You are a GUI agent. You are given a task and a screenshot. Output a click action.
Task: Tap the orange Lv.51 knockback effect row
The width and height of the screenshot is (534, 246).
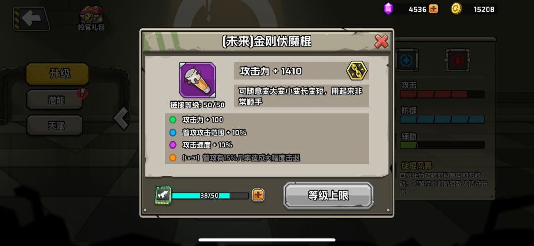click(x=267, y=158)
